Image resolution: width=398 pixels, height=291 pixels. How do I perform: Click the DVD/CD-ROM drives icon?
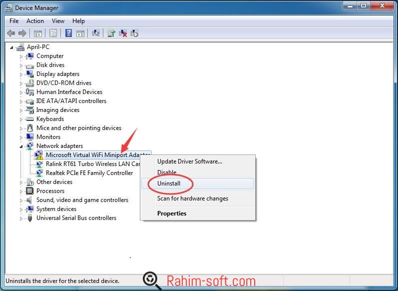coord(29,83)
